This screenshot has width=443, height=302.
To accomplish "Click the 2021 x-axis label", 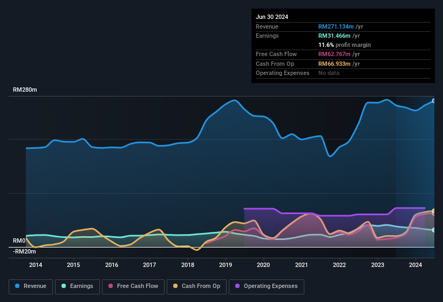I will point(302,265).
